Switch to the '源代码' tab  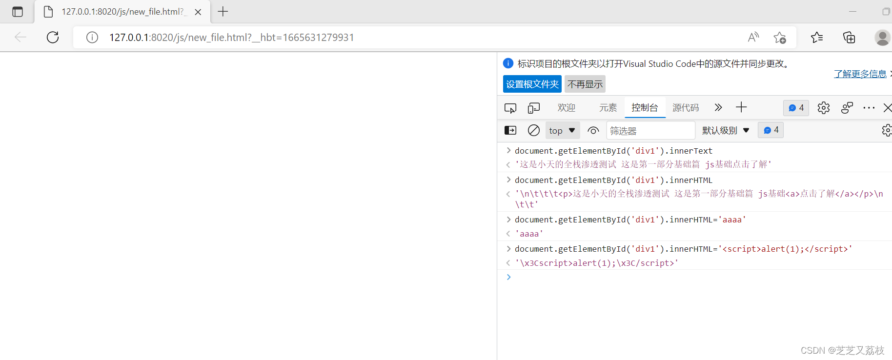point(686,108)
